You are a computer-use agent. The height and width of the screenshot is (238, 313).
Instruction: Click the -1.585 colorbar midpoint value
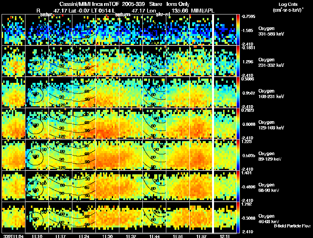point(248,30)
